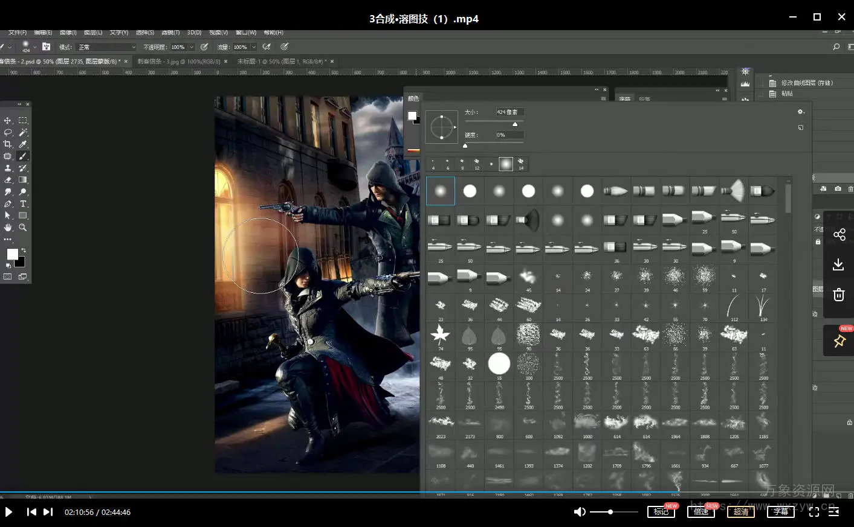Toggle the brush settings panel button
The width and height of the screenshot is (854, 527).
click(46, 46)
